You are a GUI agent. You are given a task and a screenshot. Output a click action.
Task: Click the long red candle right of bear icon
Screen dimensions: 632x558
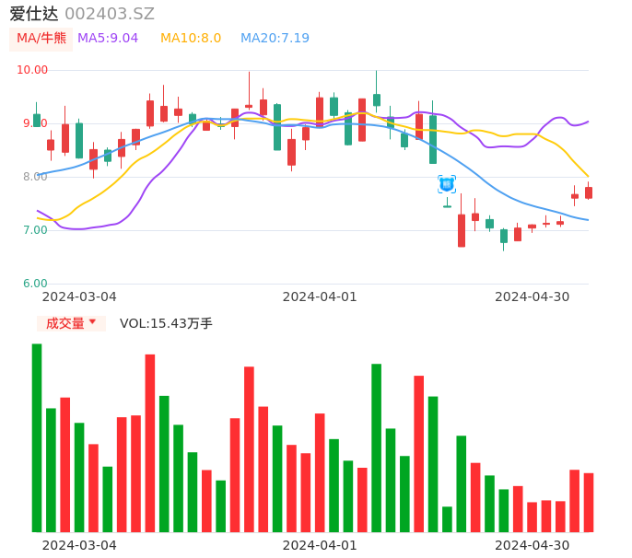pyautogui.click(x=462, y=230)
